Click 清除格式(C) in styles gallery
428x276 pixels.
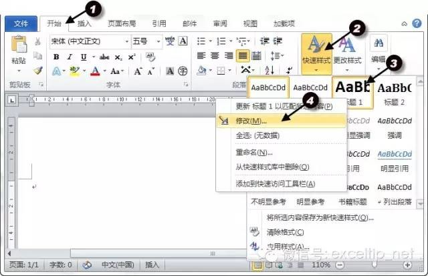pos(285,232)
